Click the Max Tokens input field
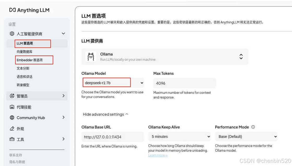Image resolution: width=292 pixels, height=166 pixels. (x=184, y=83)
